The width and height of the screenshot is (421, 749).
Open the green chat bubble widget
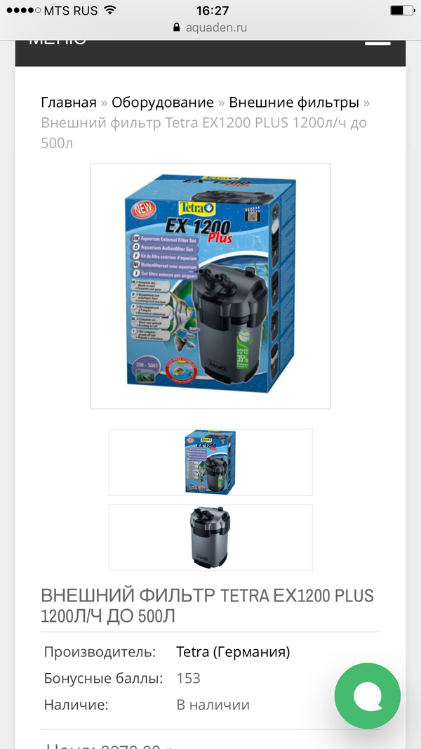pos(368,696)
